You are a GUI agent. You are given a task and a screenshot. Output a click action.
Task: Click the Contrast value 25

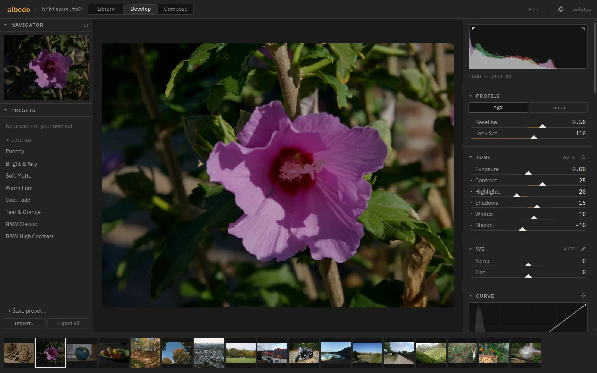click(x=582, y=181)
